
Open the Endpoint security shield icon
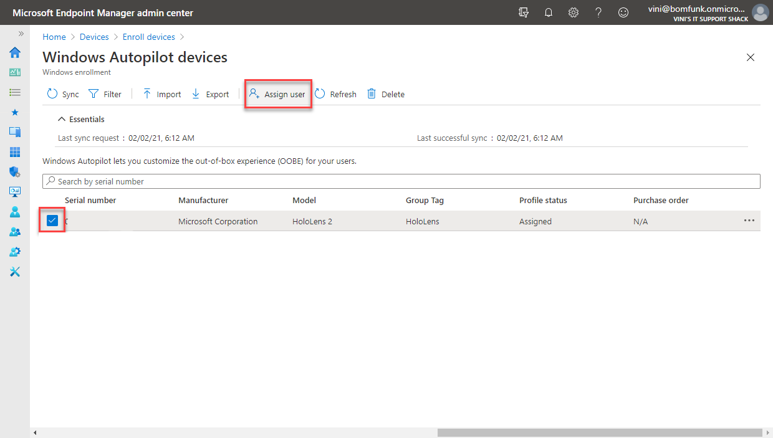(x=15, y=172)
